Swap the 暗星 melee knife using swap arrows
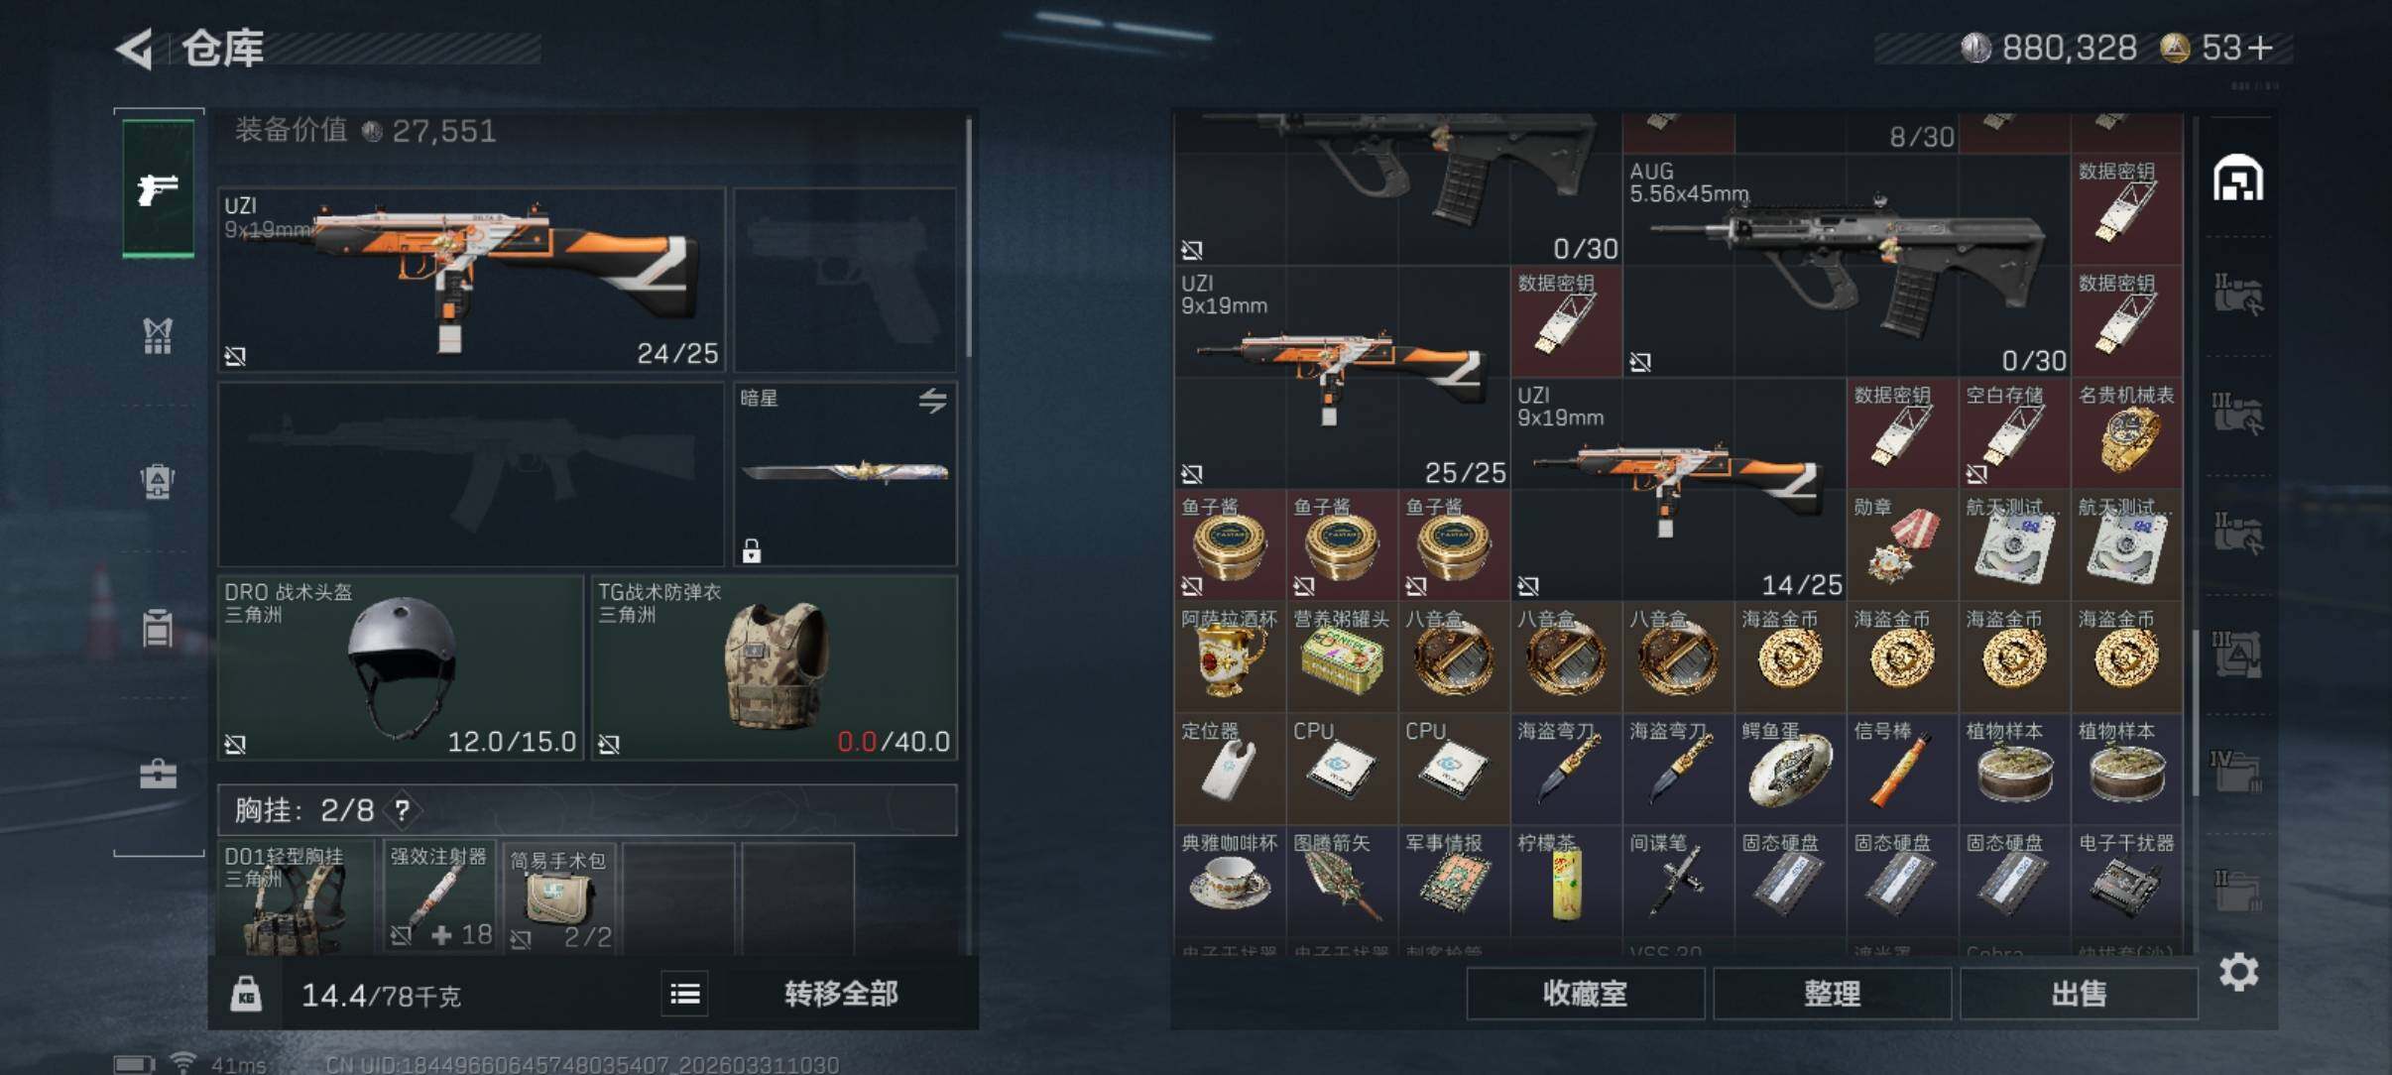The width and height of the screenshot is (2392, 1075). [x=931, y=401]
